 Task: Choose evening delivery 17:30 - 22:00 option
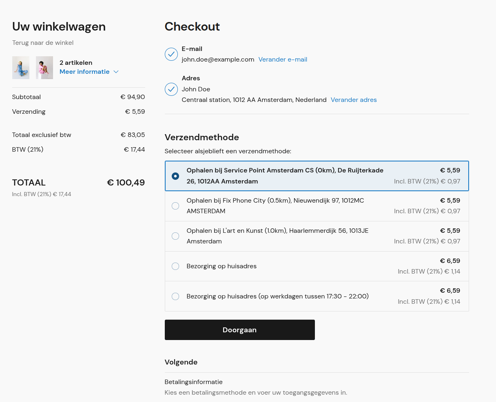pyautogui.click(x=175, y=296)
